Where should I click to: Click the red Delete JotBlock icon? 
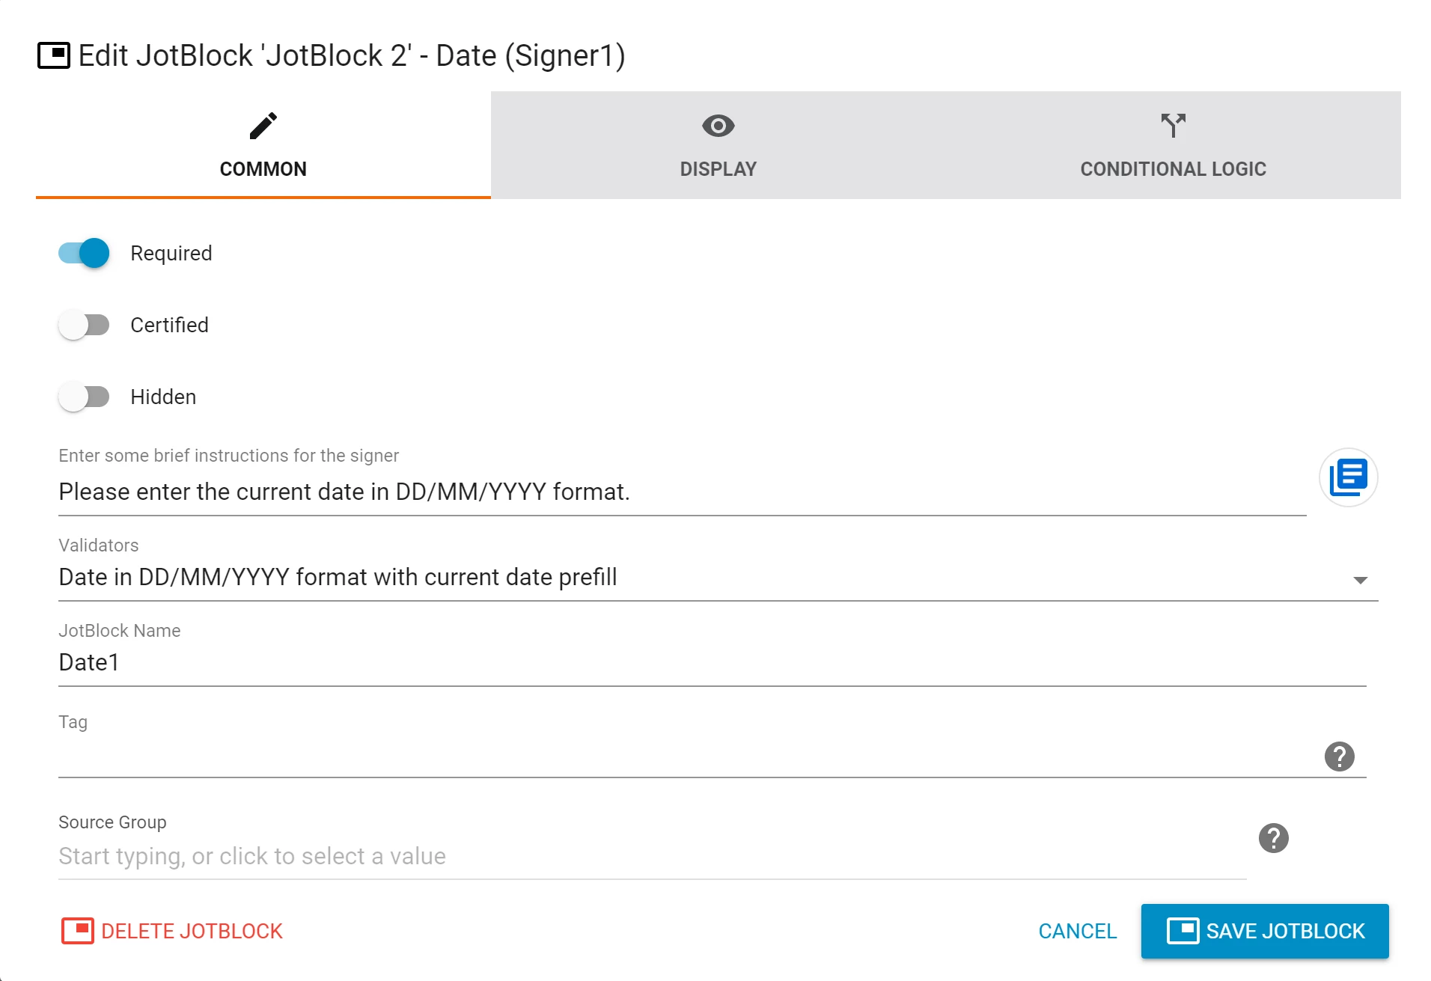77,931
